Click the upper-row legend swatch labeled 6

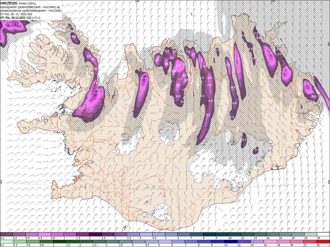(184, 234)
